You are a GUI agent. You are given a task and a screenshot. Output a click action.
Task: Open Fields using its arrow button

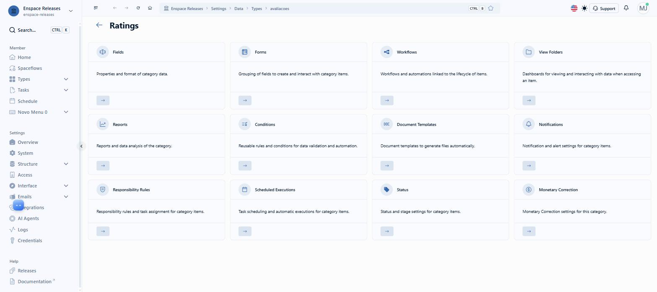tap(103, 100)
